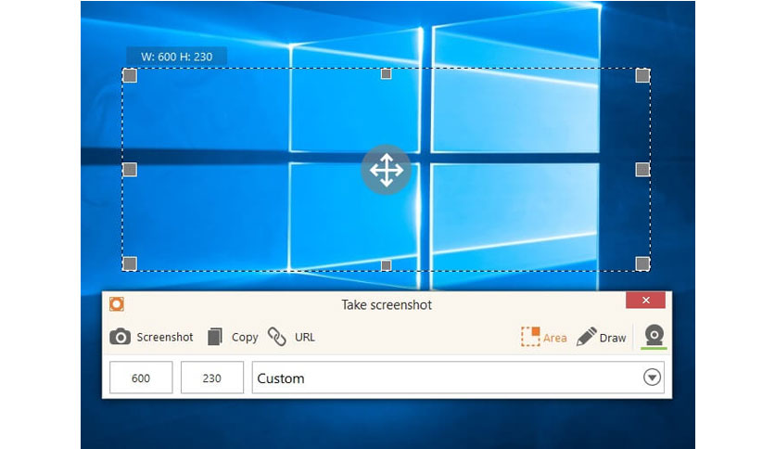The image size is (775, 449).
Task: Click the Area text label
Action: coord(554,339)
